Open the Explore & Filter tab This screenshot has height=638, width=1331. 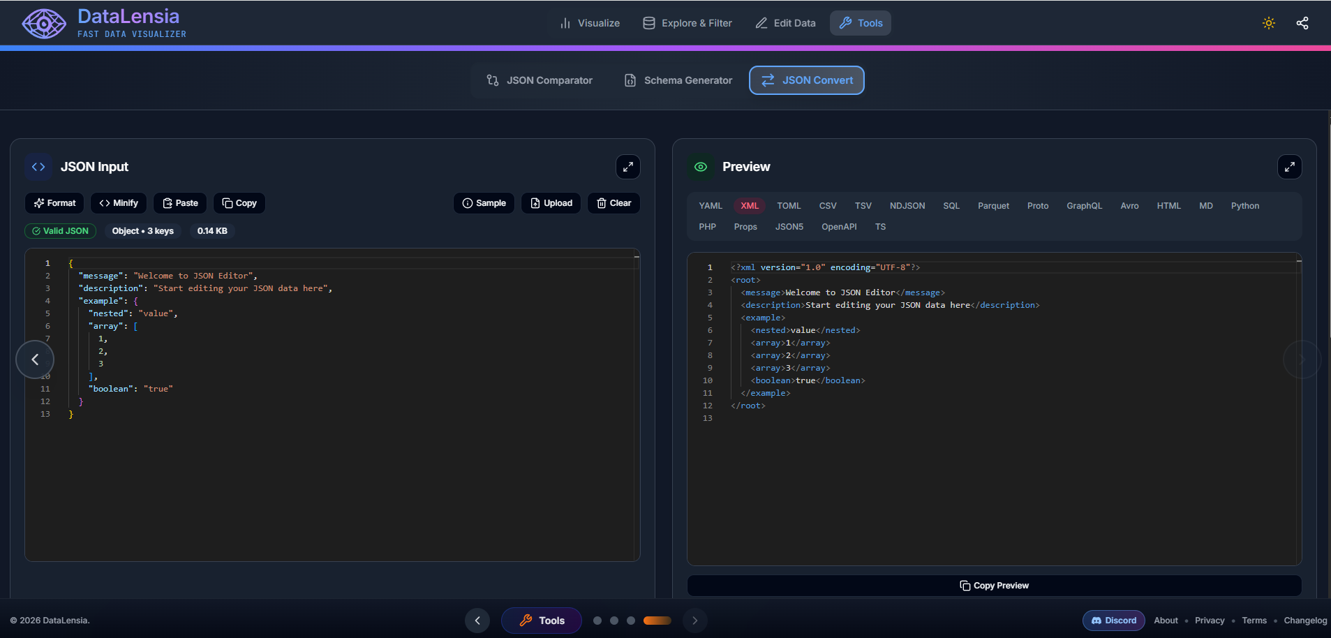pos(687,23)
